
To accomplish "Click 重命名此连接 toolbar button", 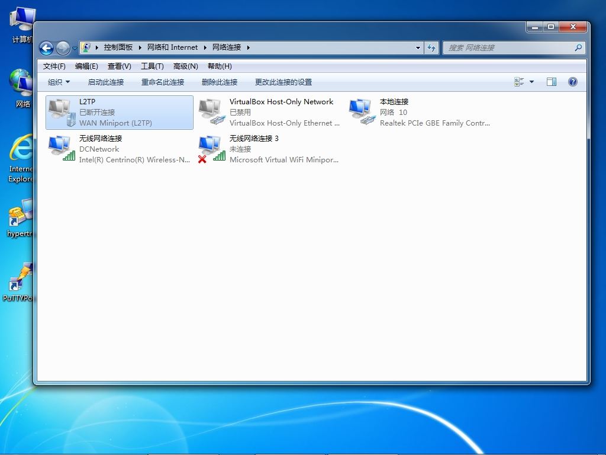I will click(x=162, y=82).
